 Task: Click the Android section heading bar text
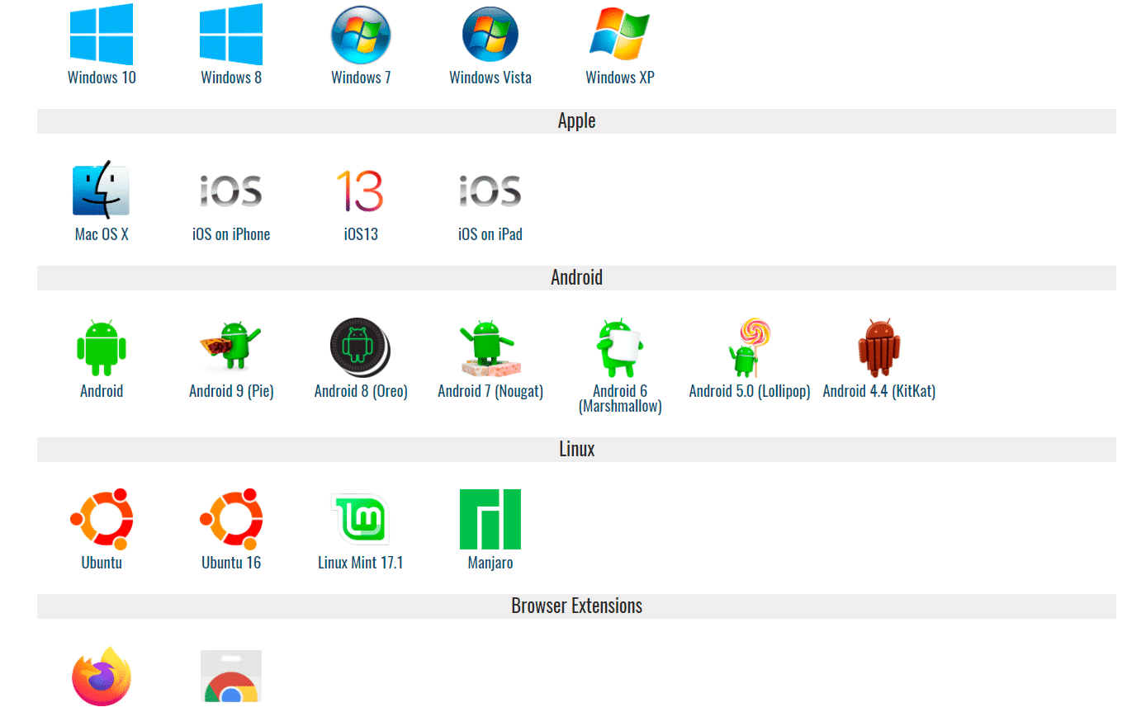(576, 277)
